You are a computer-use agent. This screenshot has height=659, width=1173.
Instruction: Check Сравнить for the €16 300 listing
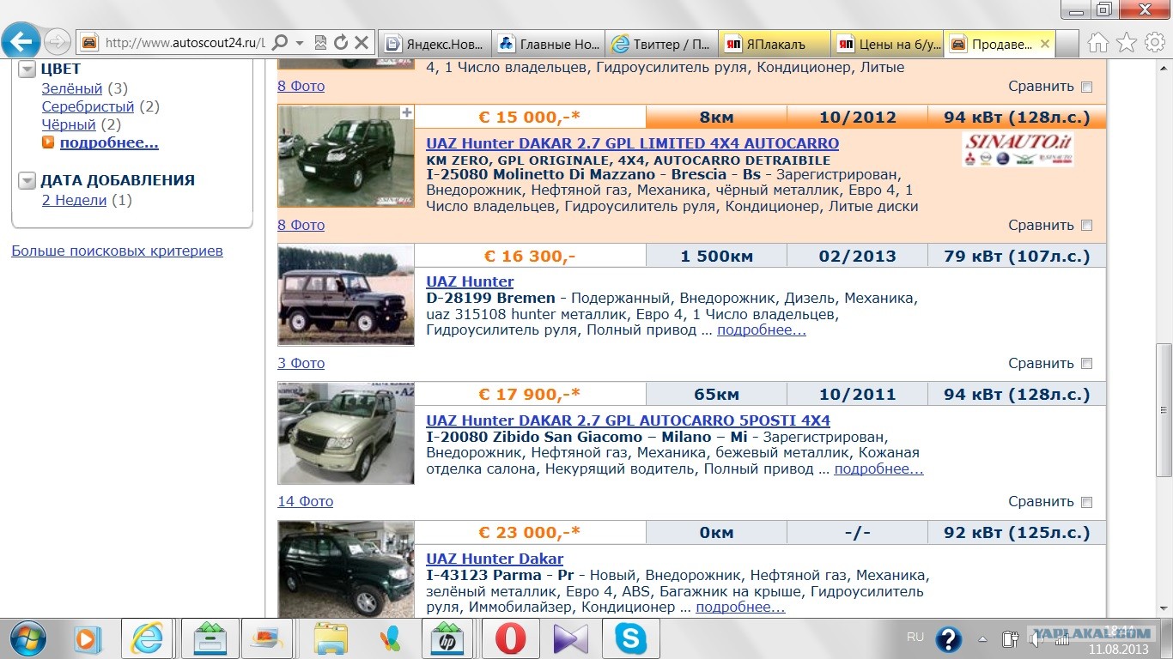click(x=1087, y=364)
